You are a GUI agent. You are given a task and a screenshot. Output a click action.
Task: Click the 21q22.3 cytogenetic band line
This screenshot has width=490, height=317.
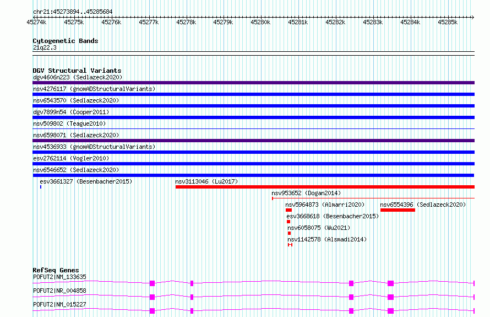253,52
